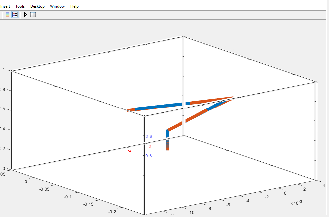Image resolution: width=329 pixels, height=217 pixels.
Task: Click the ×10⁻³ axis exponent label
Action: pos(296,203)
